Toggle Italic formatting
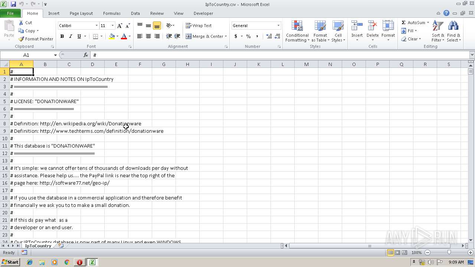This screenshot has height=267, width=475. click(x=71, y=36)
